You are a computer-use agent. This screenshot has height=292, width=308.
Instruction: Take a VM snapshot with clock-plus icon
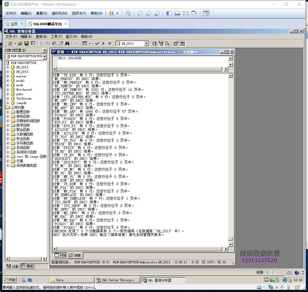tap(140, 13)
